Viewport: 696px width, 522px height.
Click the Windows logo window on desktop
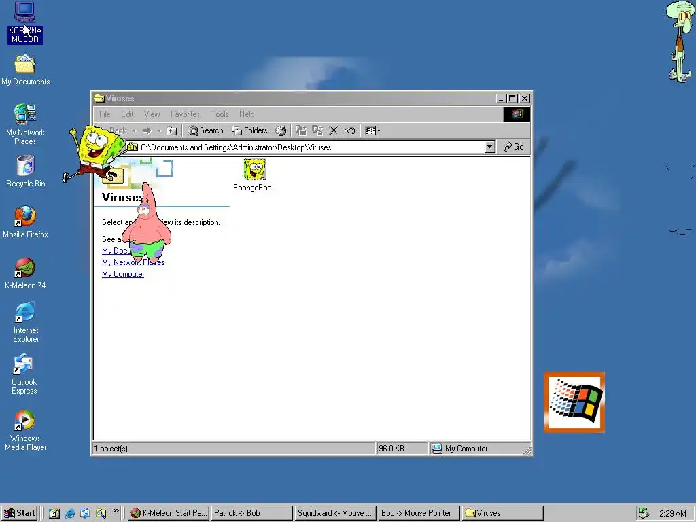574,402
